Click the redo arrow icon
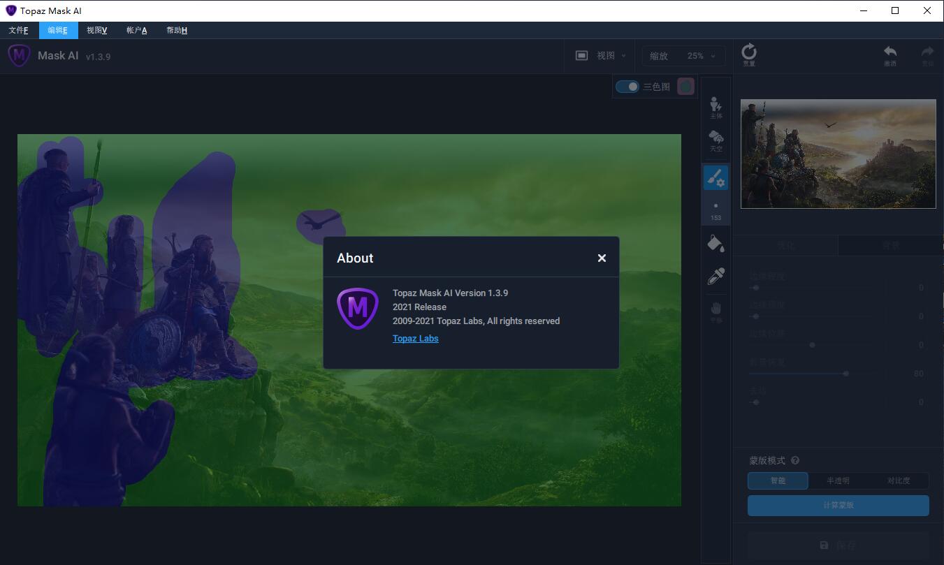The height and width of the screenshot is (565, 944). click(x=927, y=56)
